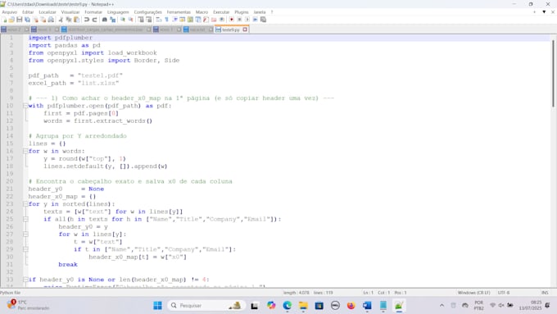557x314 pixels.
Task: Open the Configurações menu
Action: (x=147, y=12)
